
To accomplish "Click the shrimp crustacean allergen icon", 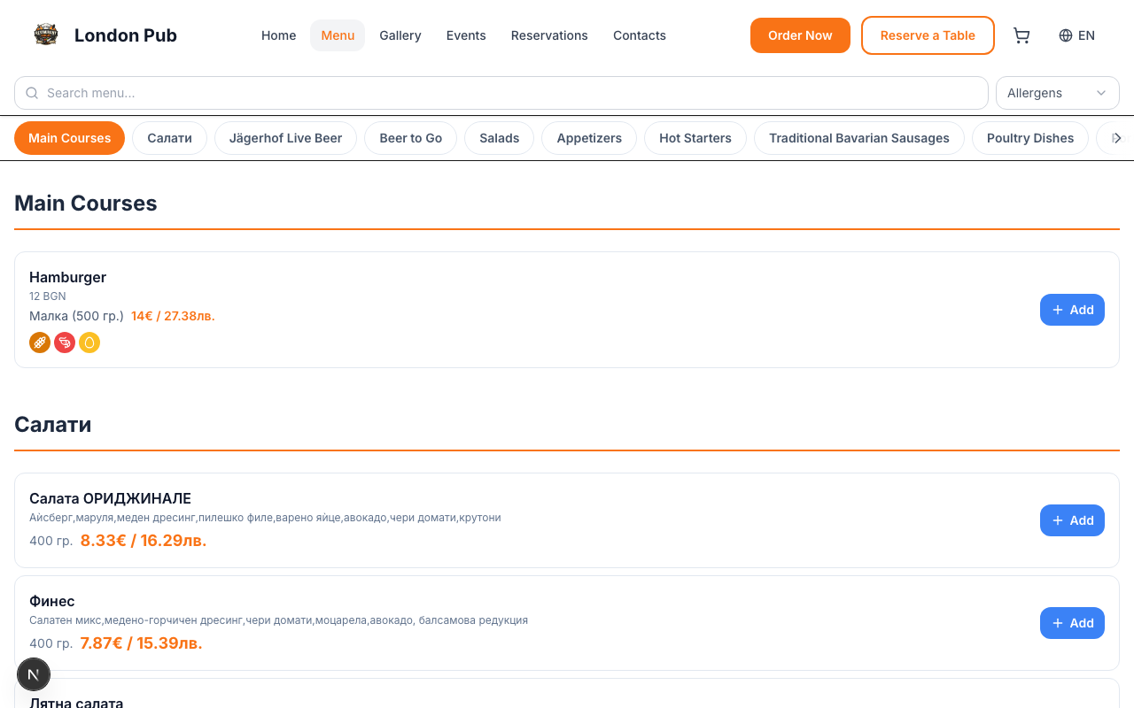I will [x=65, y=342].
